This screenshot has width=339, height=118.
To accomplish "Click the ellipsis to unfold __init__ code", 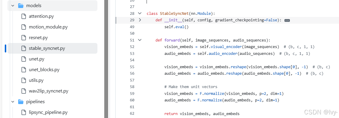I will coord(287,20).
